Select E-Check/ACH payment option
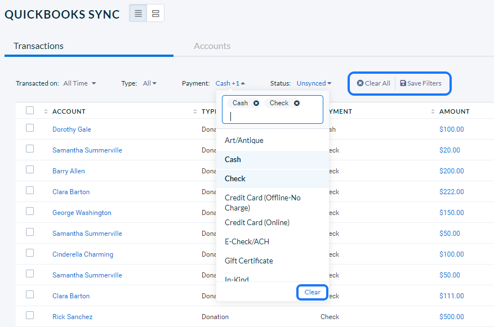The image size is (494, 327). pyautogui.click(x=273, y=241)
